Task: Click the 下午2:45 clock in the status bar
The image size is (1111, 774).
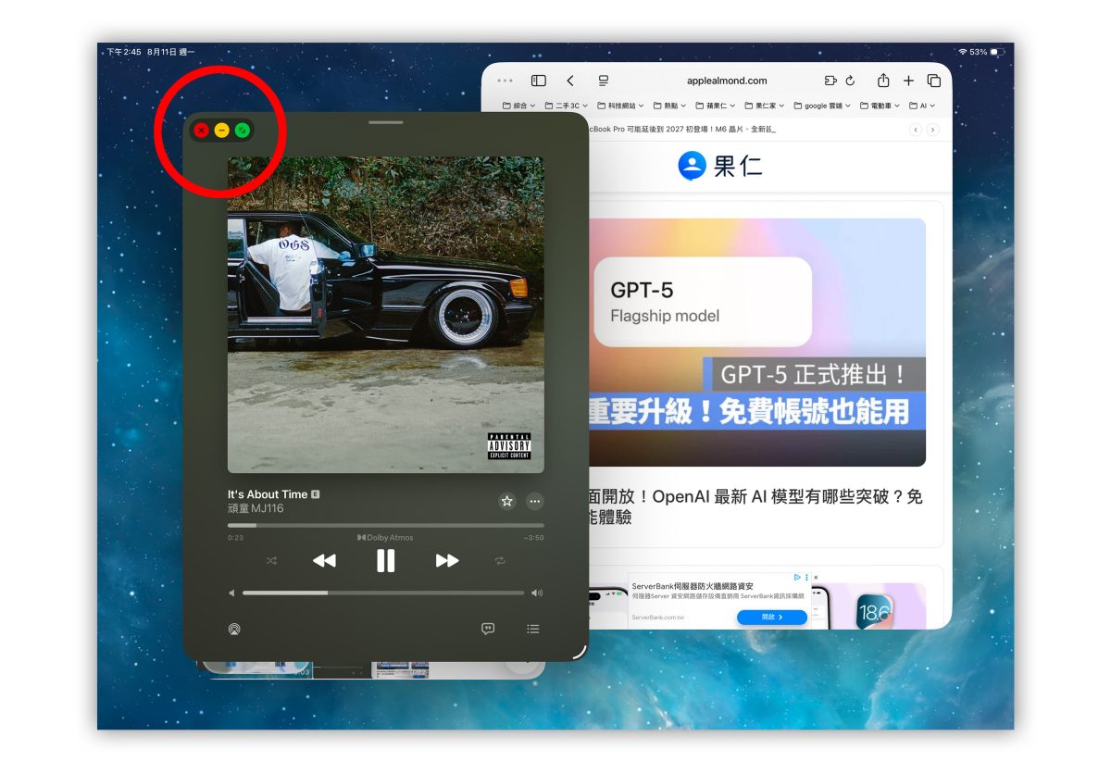Action: pyautogui.click(x=124, y=52)
